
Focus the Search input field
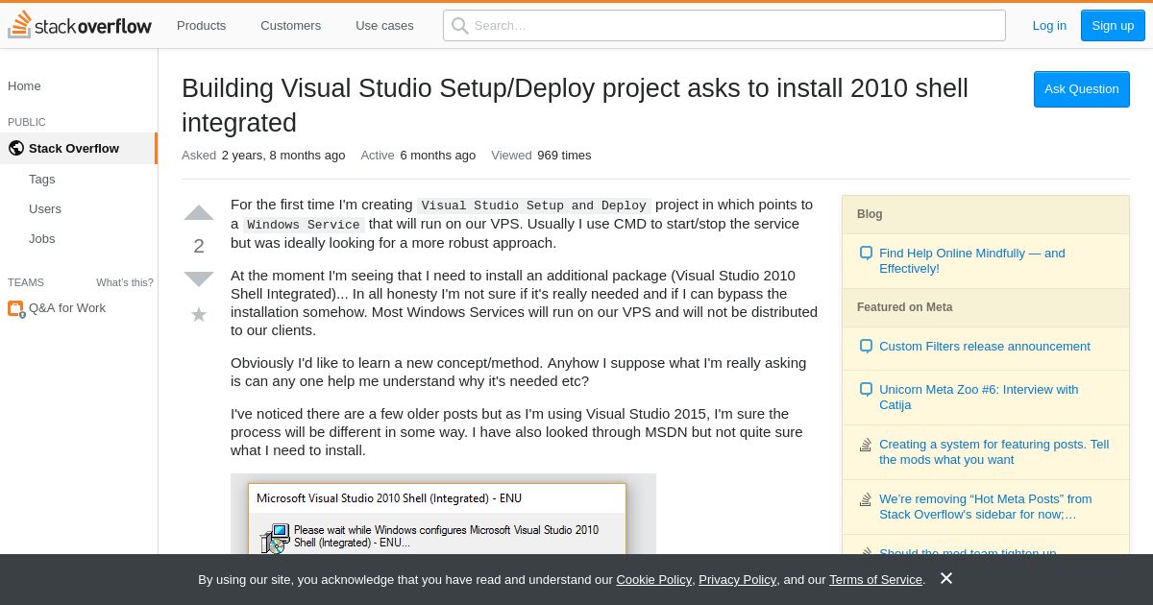click(724, 26)
